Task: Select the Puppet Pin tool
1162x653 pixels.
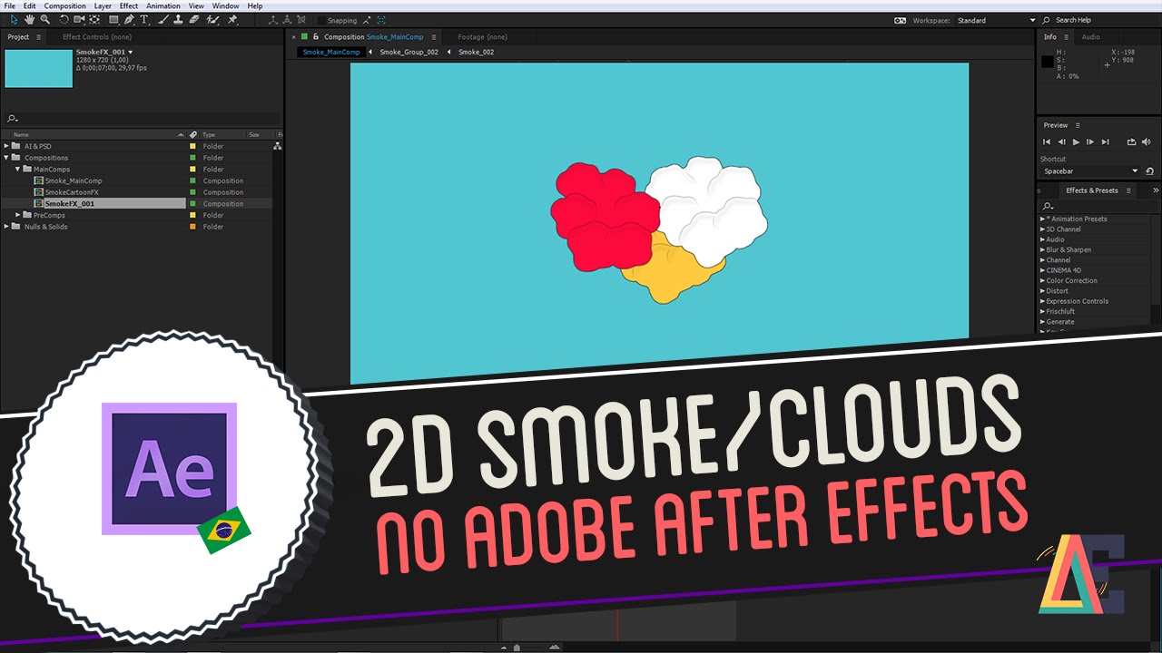Action: click(x=232, y=20)
